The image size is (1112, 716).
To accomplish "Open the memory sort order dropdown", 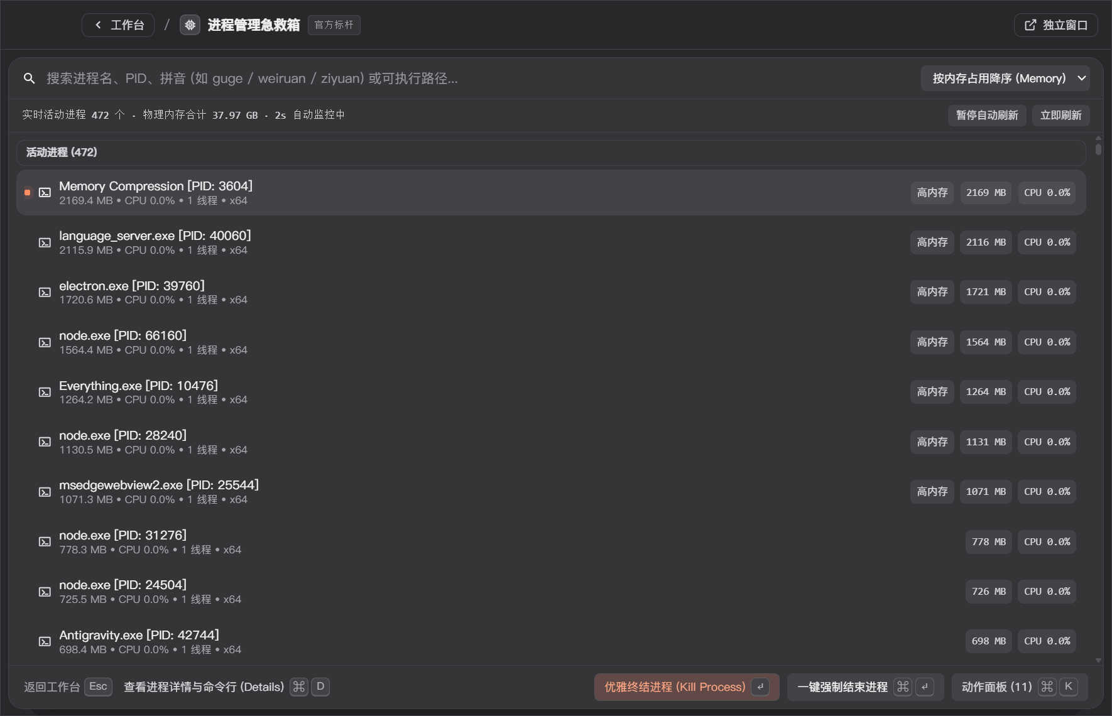I will 1005,79.
